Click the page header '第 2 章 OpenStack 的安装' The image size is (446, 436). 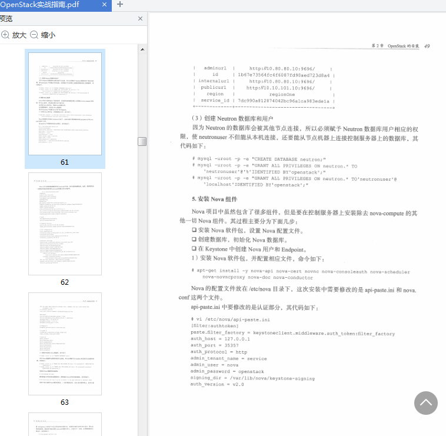395,46
